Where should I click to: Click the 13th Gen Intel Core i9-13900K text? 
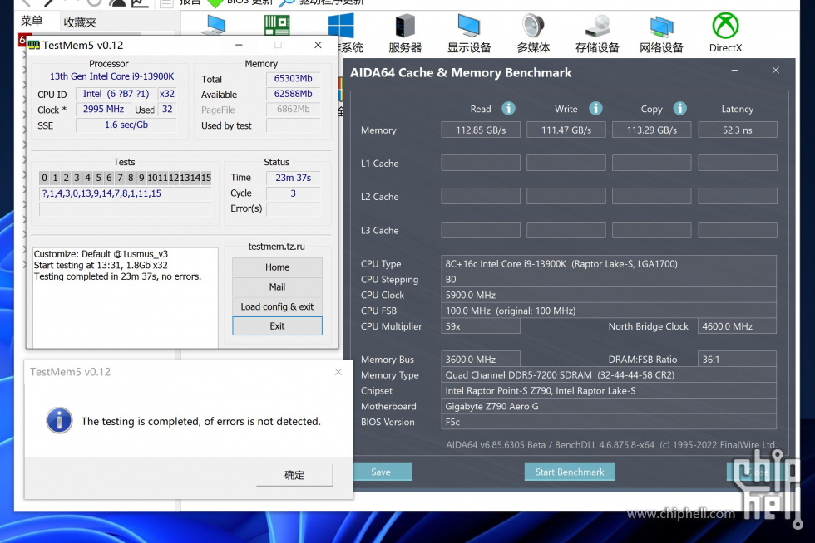pos(111,76)
